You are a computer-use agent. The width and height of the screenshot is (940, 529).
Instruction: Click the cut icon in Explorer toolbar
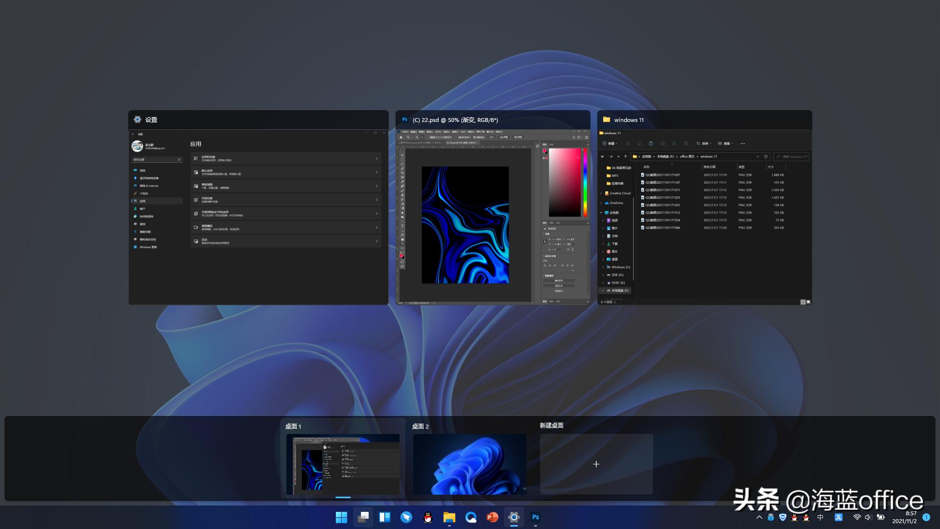click(x=627, y=144)
